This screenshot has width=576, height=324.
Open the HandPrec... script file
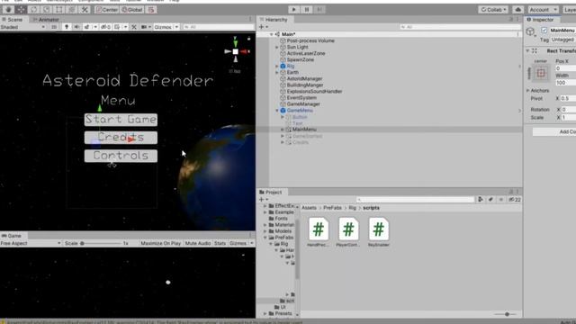coord(318,232)
